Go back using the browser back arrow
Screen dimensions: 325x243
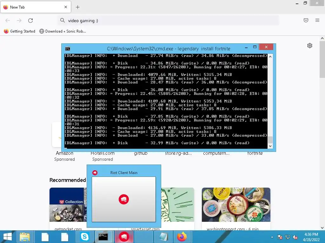point(8,20)
